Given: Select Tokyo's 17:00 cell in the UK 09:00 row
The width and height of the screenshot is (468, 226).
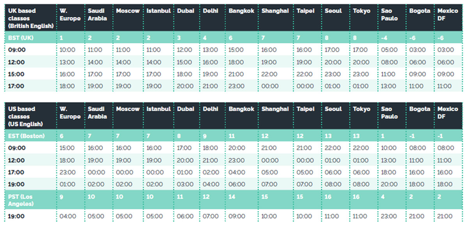Looking at the screenshot, I should tap(360, 50).
